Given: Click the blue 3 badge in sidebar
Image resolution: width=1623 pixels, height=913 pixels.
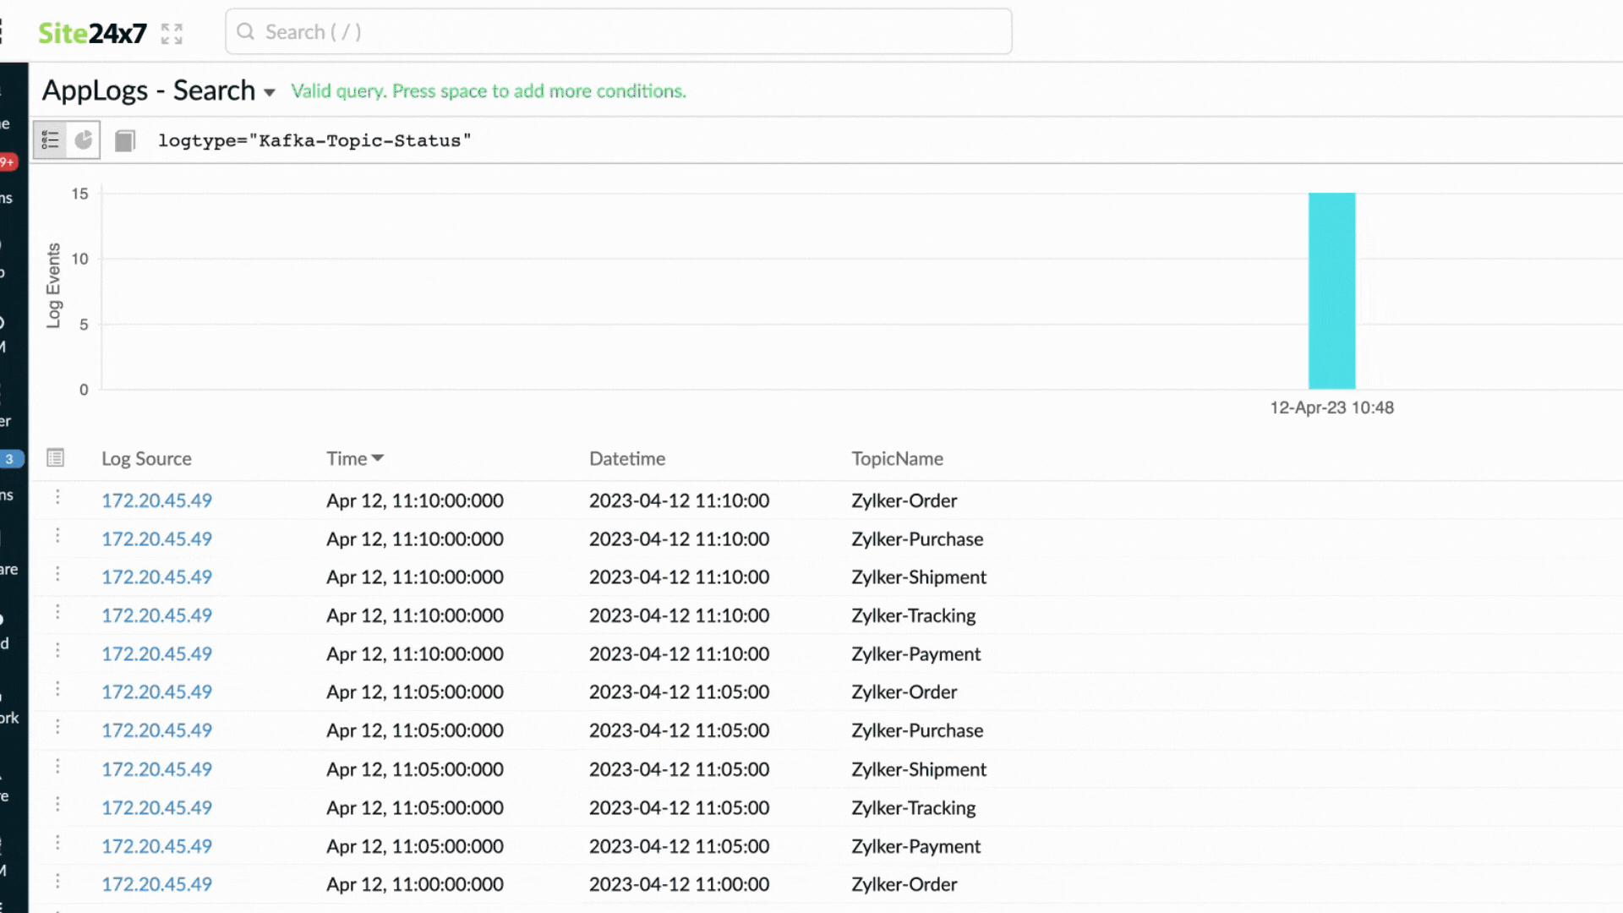Looking at the screenshot, I should (10, 459).
